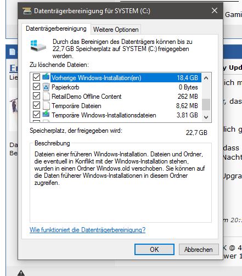Viewport: 242px width, 276px height.
Task: Select the Papierkorb list row text
Action: click(65, 87)
